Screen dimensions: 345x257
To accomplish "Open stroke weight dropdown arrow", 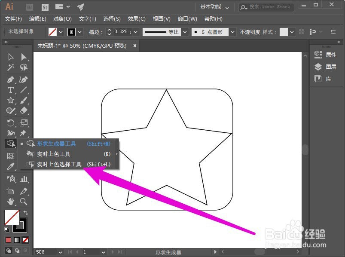I will pos(135,32).
